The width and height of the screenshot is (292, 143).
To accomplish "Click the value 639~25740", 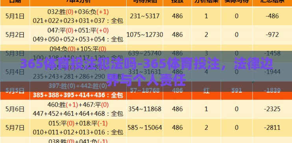I will coord(145,53).
